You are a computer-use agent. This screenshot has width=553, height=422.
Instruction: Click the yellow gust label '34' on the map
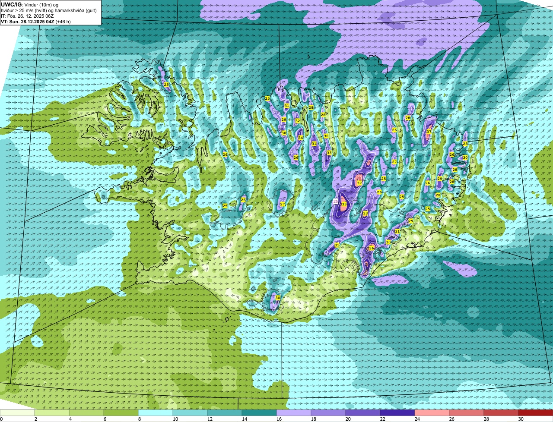[300, 138]
